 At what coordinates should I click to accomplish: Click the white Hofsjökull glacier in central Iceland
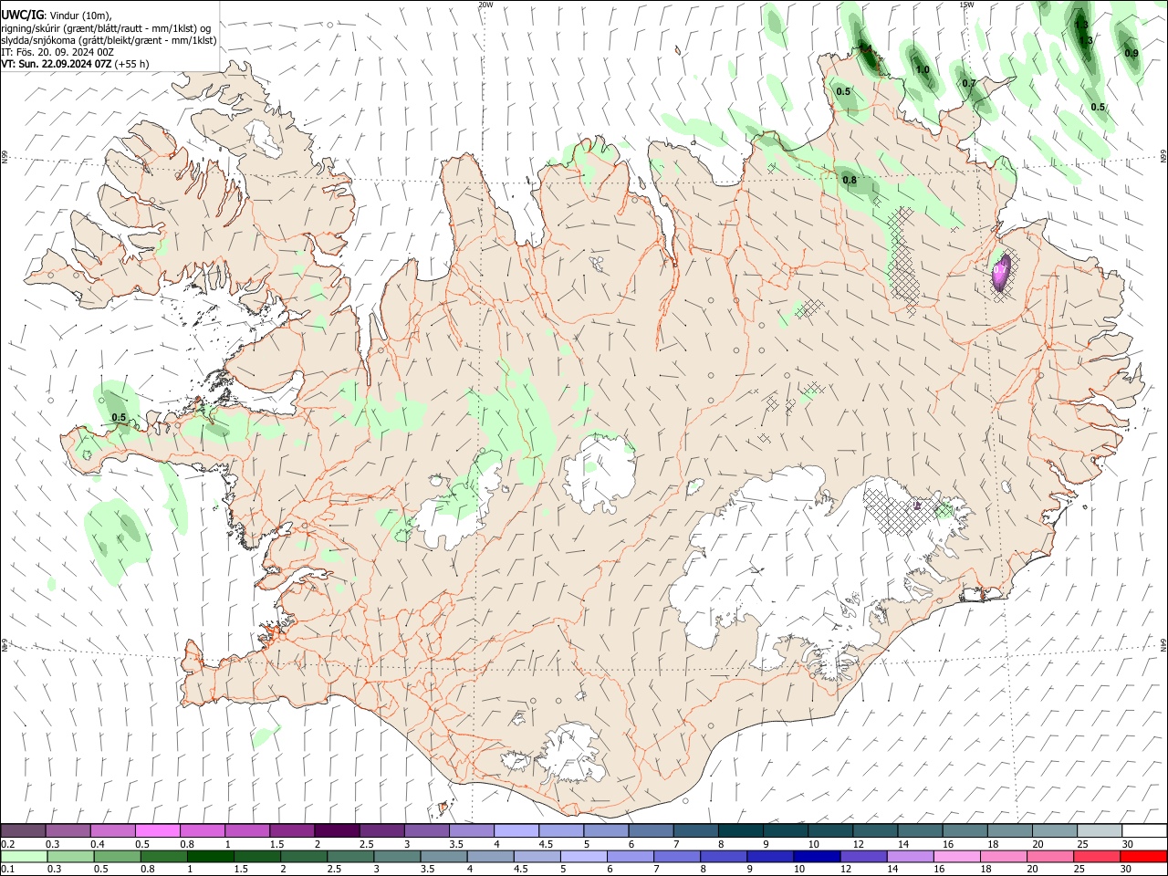point(598,472)
